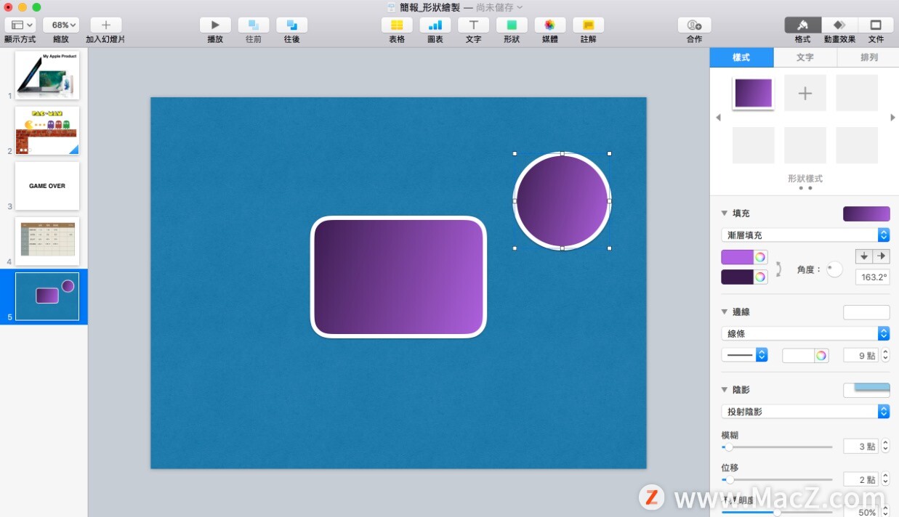Select the purple rounded rectangle on canvas
The image size is (899, 517).
[x=398, y=277]
